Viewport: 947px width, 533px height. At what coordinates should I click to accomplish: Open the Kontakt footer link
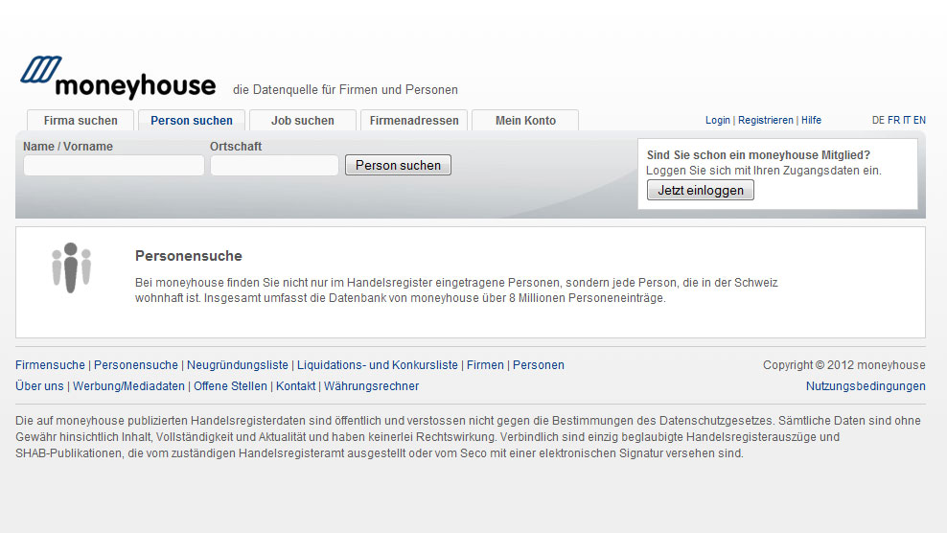pyautogui.click(x=295, y=386)
